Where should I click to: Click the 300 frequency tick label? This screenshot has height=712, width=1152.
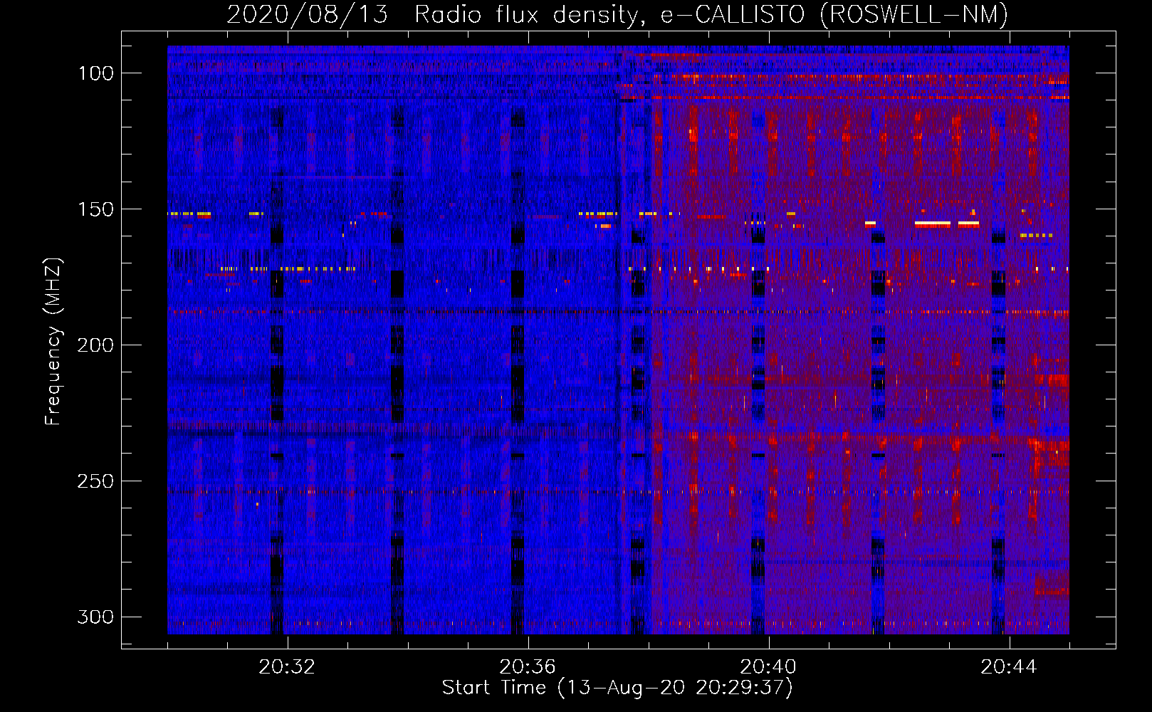tap(95, 617)
